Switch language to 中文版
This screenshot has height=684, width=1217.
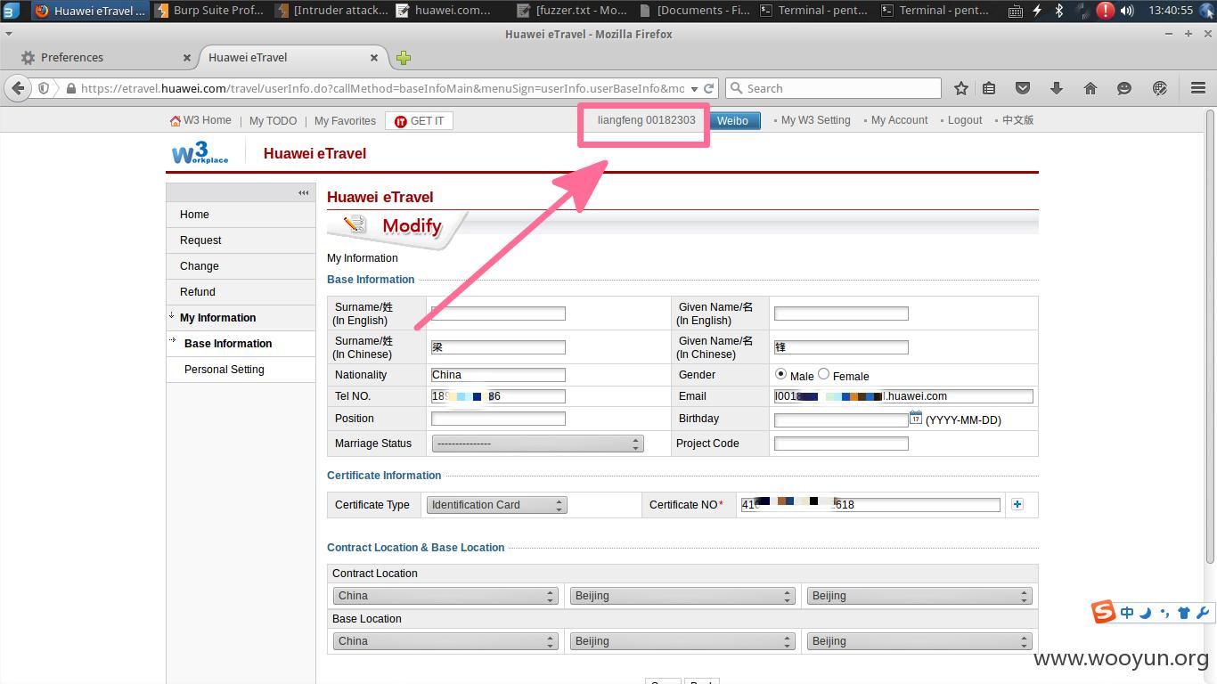[1017, 120]
